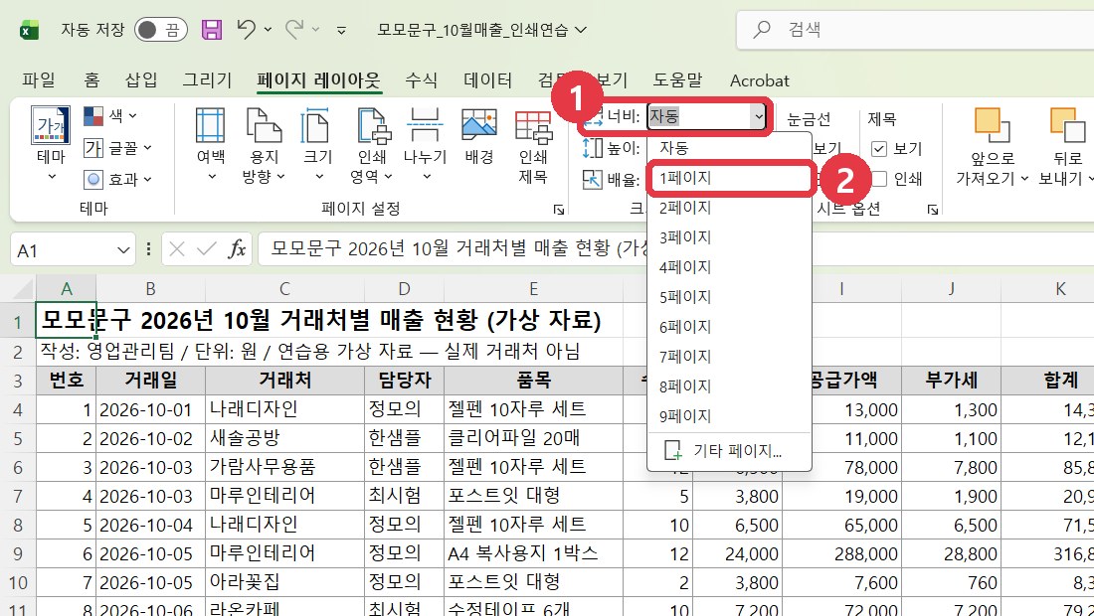Image resolution: width=1094 pixels, height=616 pixels.
Task: Switch to the 홈 tab
Action: 91,80
